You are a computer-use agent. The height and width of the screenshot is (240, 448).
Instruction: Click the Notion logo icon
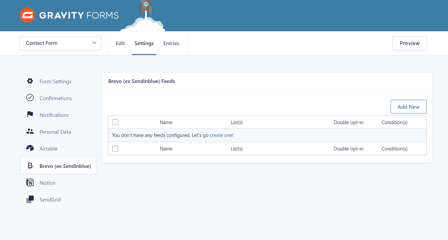coord(30,182)
